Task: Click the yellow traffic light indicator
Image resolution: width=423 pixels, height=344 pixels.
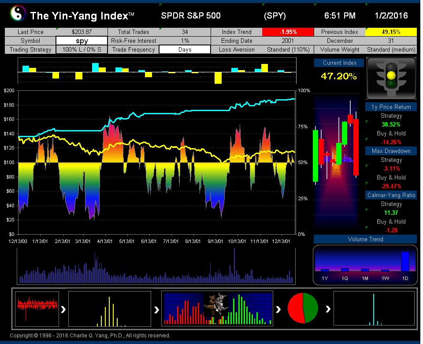Action: point(391,75)
